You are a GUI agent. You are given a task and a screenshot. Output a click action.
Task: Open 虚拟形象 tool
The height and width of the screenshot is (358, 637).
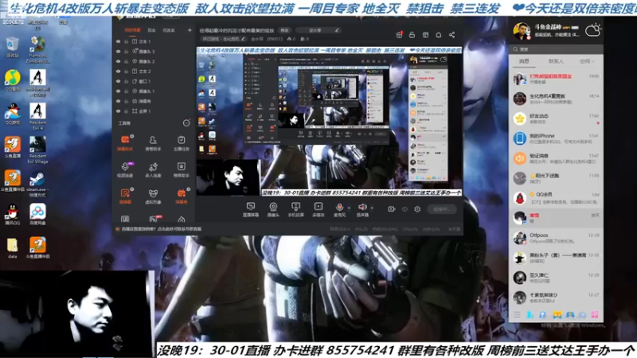(153, 196)
